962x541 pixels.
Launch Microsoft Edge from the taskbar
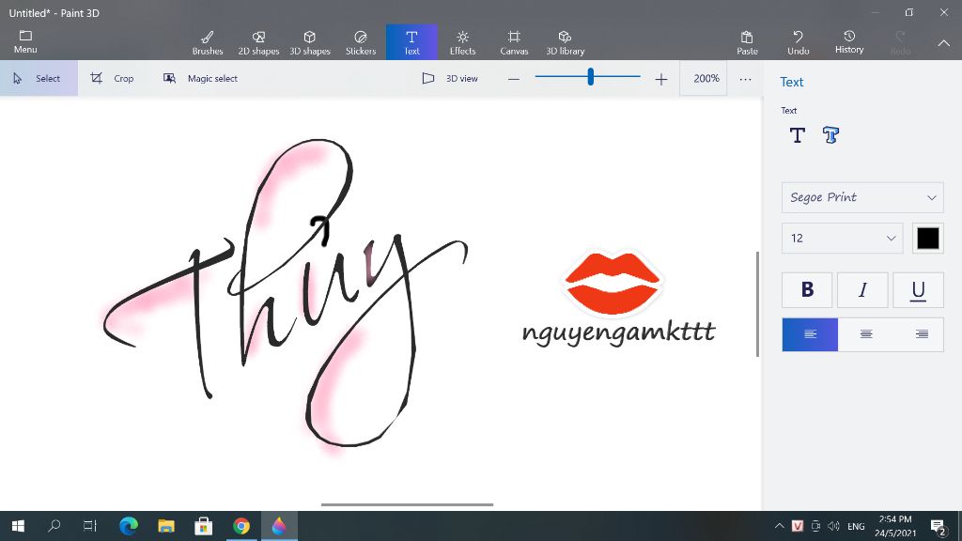pos(128,526)
